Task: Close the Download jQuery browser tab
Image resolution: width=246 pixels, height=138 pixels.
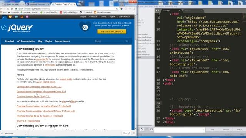Action: [x=74, y=4]
